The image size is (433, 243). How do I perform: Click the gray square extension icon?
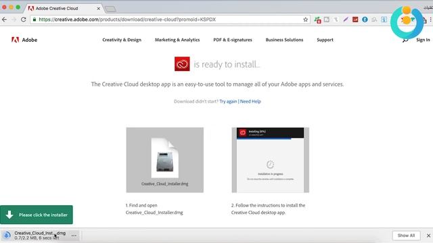click(x=327, y=20)
